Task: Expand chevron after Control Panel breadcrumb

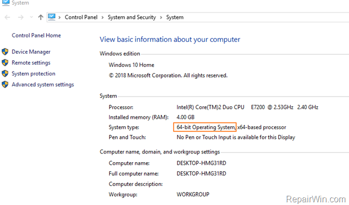Action: pyautogui.click(x=102, y=17)
